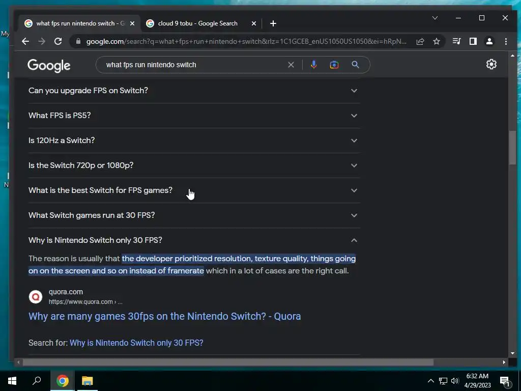521x391 pixels.
Task: Open notification center icon
Action: 505,381
